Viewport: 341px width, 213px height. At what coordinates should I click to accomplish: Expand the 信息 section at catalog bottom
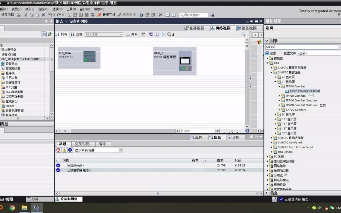pyautogui.click(x=267, y=193)
